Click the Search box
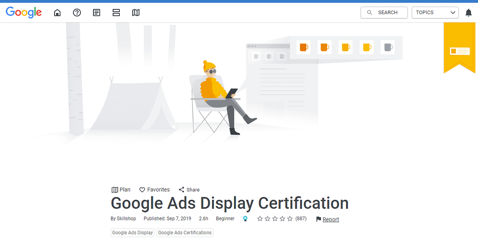This screenshot has width=478, height=239. [384, 13]
